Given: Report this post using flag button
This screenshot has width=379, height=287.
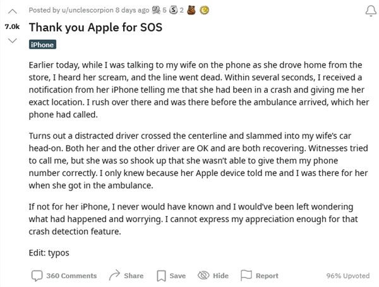Looking at the screenshot, I should point(260,276).
